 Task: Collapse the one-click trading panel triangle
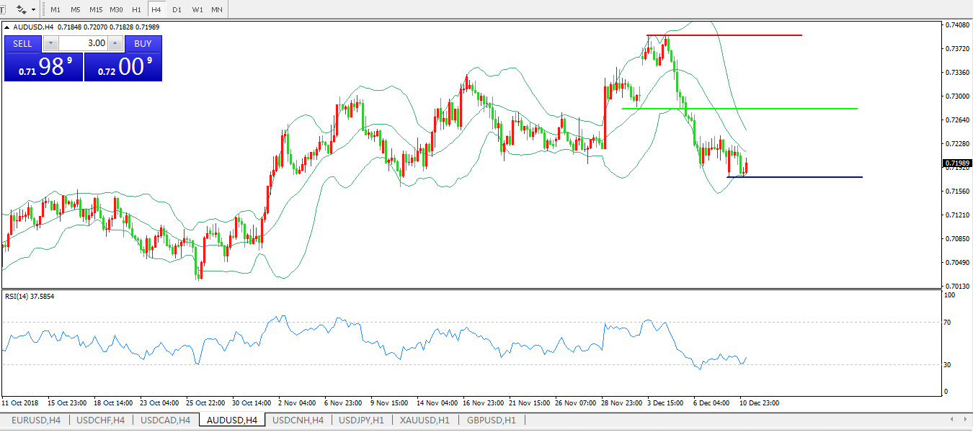[x=8, y=27]
